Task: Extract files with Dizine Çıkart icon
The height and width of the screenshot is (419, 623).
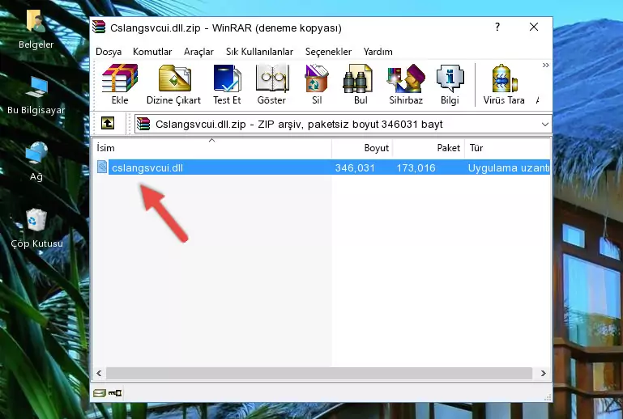Action: tap(173, 84)
